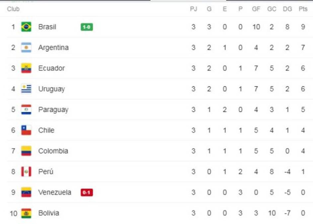This screenshot has height=224, width=313.
Task: Click the Argentina flag icon
Action: click(x=26, y=47)
